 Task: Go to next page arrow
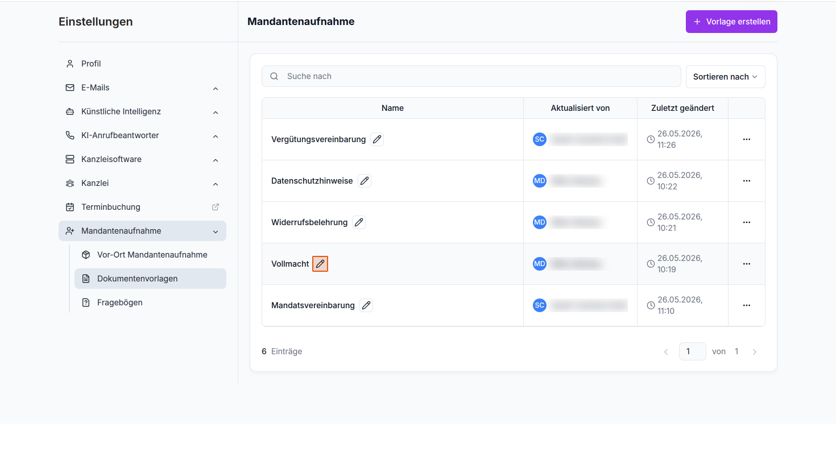click(755, 352)
